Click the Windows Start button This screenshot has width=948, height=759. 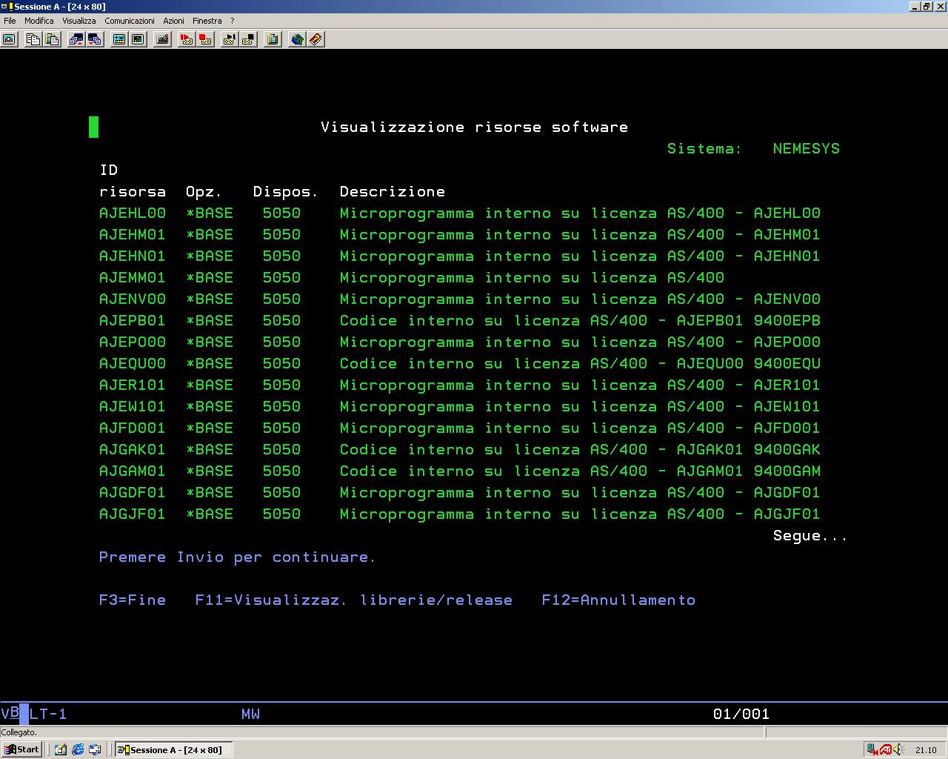[21, 749]
